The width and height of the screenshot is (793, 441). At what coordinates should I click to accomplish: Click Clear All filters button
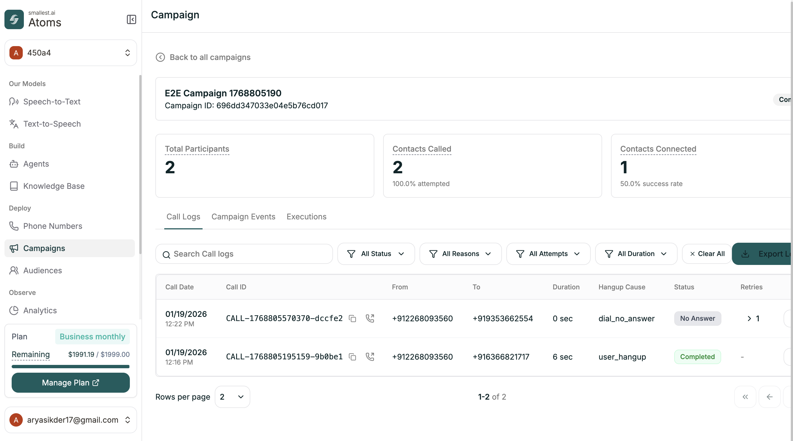[707, 254]
